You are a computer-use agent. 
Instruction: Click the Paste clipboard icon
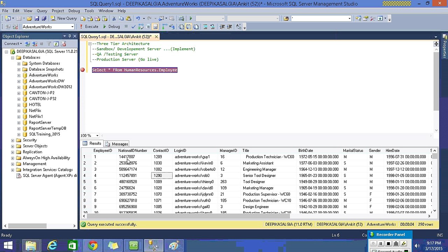point(128,18)
